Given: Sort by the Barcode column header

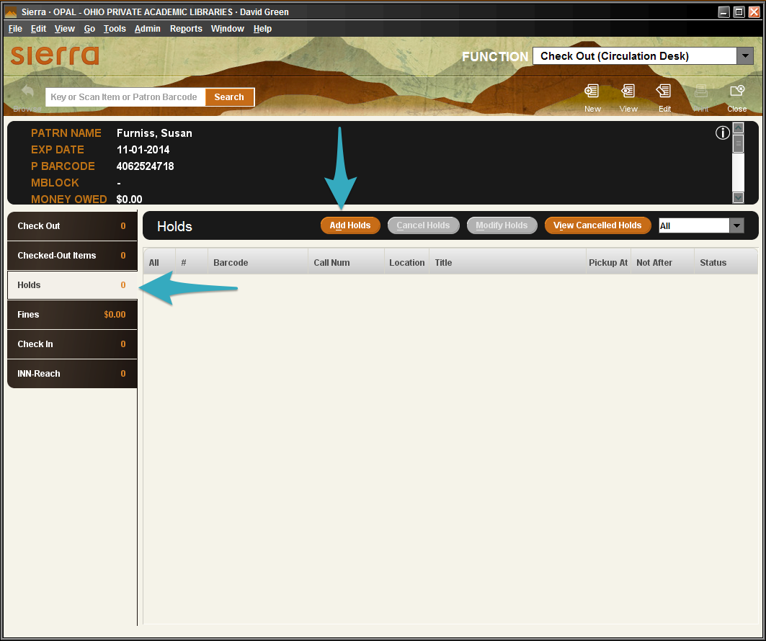Looking at the screenshot, I should (x=258, y=263).
